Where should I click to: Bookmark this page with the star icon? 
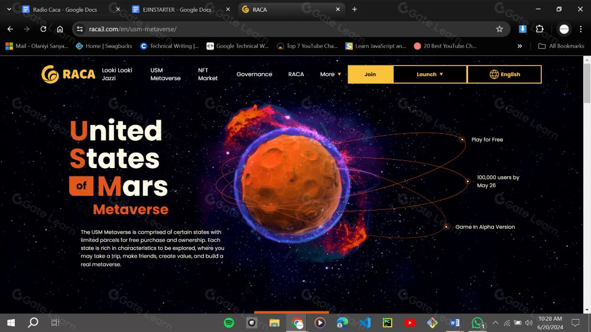[499, 29]
